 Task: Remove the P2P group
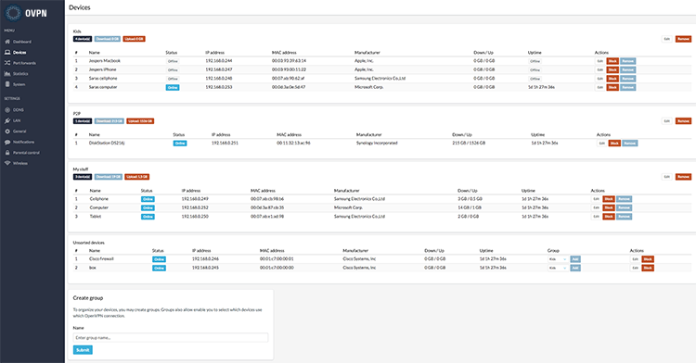(x=683, y=121)
